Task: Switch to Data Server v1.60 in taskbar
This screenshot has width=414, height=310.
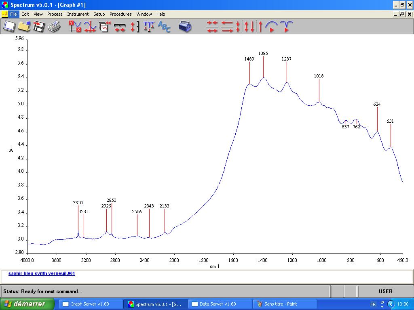Action: tap(218, 304)
